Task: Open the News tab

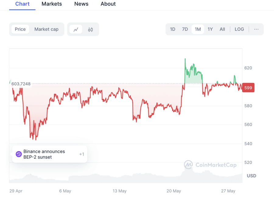Action: click(81, 4)
